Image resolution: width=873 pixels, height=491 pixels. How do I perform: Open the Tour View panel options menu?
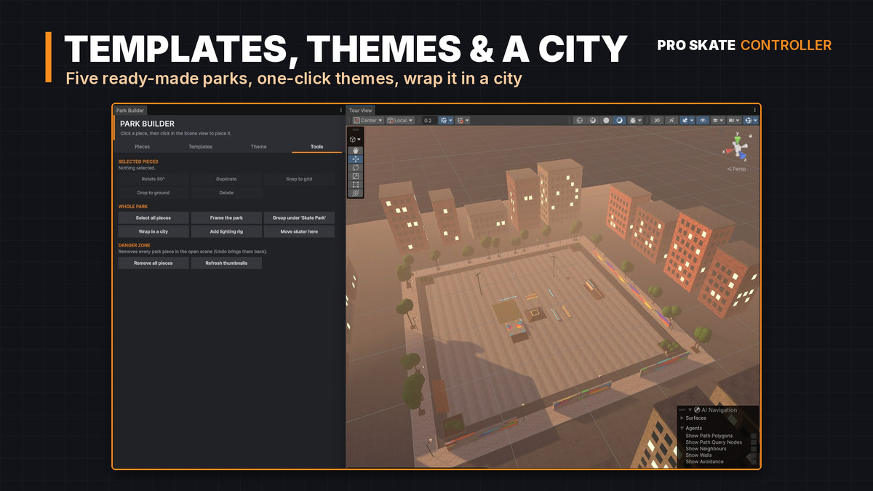point(754,111)
